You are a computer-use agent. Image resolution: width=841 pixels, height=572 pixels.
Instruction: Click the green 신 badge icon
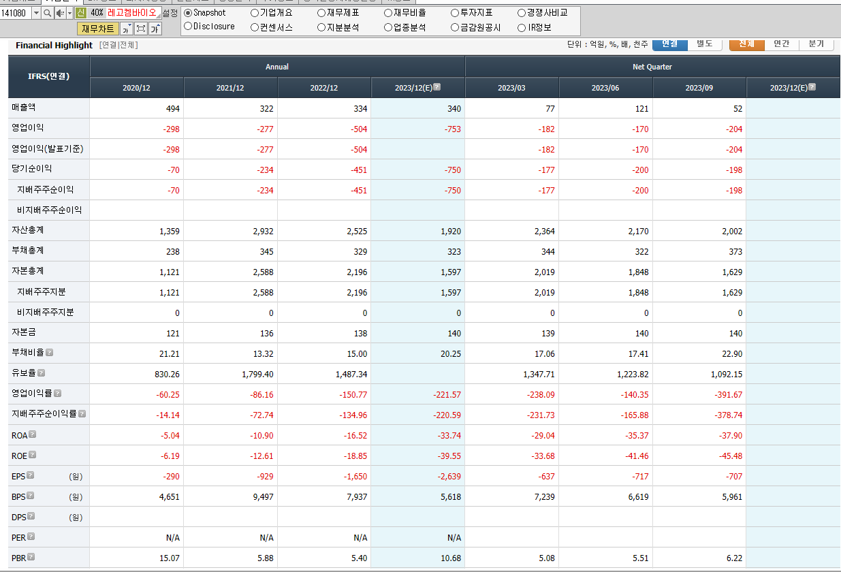pyautogui.click(x=81, y=13)
